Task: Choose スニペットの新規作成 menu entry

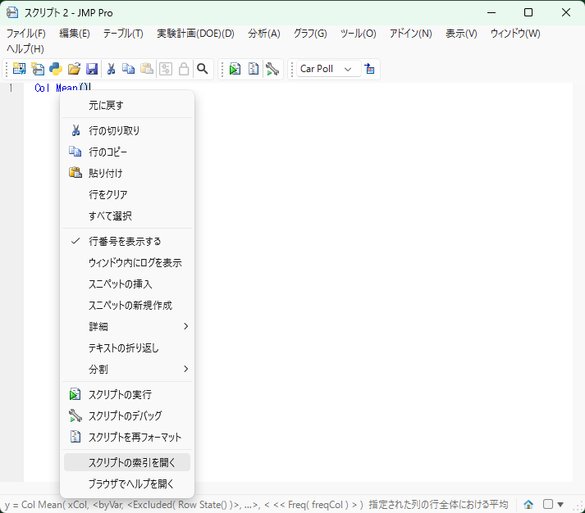Action: coord(127,306)
